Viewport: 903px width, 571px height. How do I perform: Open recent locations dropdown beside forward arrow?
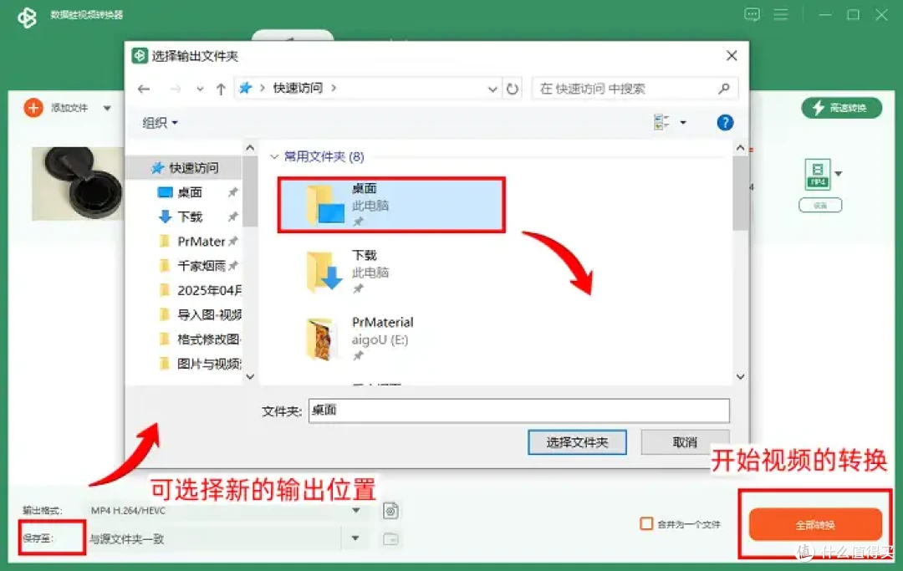tap(200, 89)
